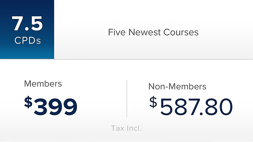Screen dimensions: 253x142
Task: Click the word Incl. at bottom
Action: point(134,128)
